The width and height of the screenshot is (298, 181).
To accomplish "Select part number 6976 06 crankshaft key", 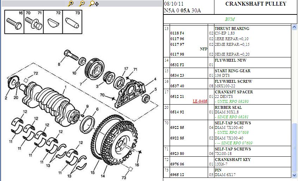I will 177,164.
